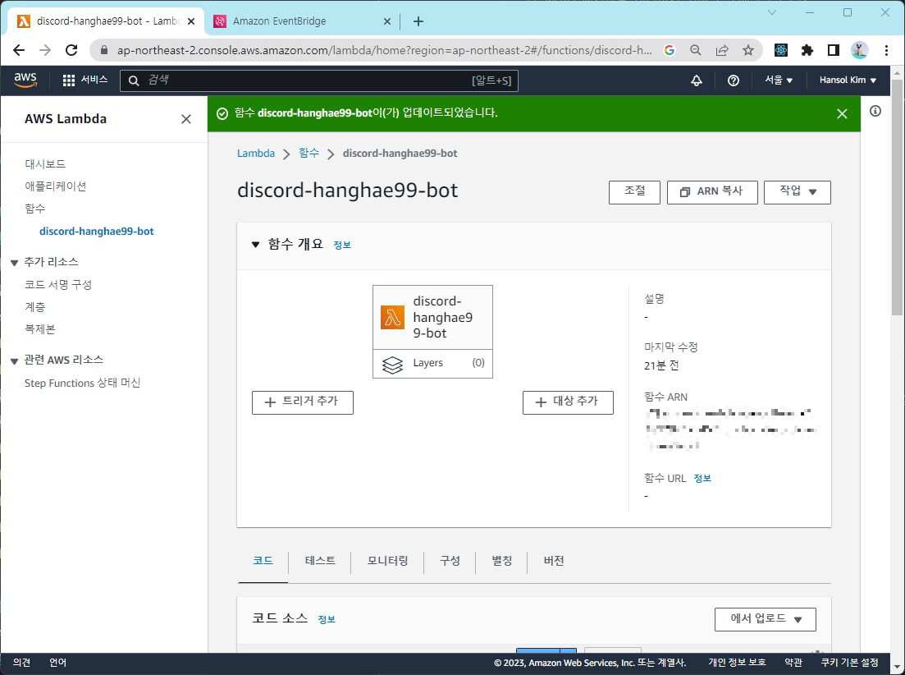Open 계층 in the sidebar
The width and height of the screenshot is (905, 675).
pyautogui.click(x=34, y=307)
